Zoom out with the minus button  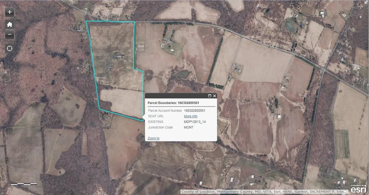point(9,34)
